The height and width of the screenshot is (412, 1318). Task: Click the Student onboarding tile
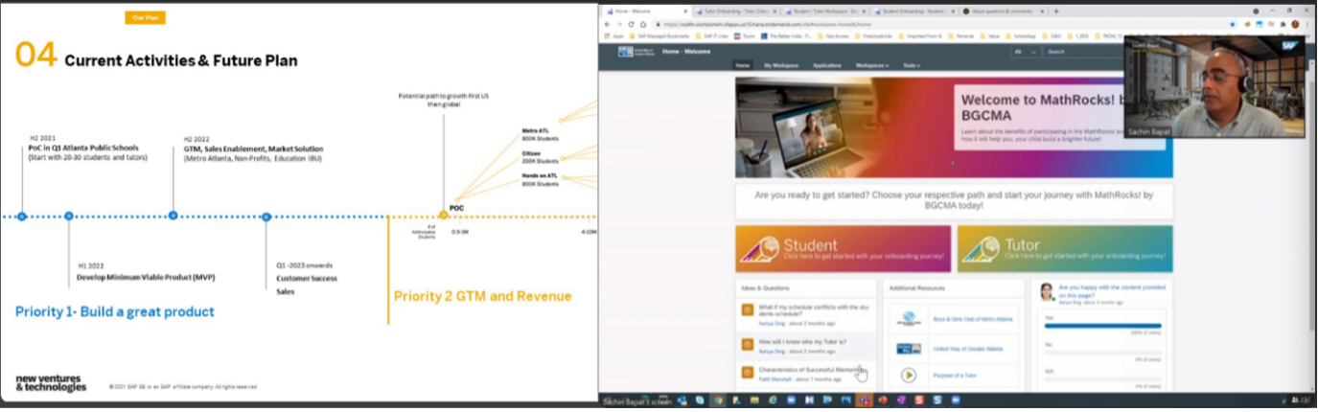[x=844, y=249]
